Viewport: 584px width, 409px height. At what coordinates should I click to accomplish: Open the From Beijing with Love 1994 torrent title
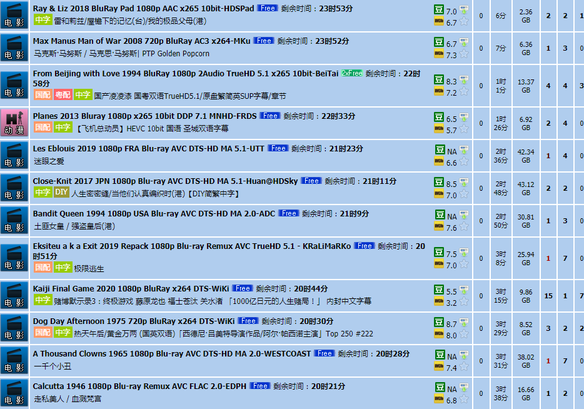point(186,74)
